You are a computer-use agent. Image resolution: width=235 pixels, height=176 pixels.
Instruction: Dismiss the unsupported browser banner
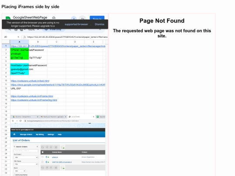(x=99, y=24)
